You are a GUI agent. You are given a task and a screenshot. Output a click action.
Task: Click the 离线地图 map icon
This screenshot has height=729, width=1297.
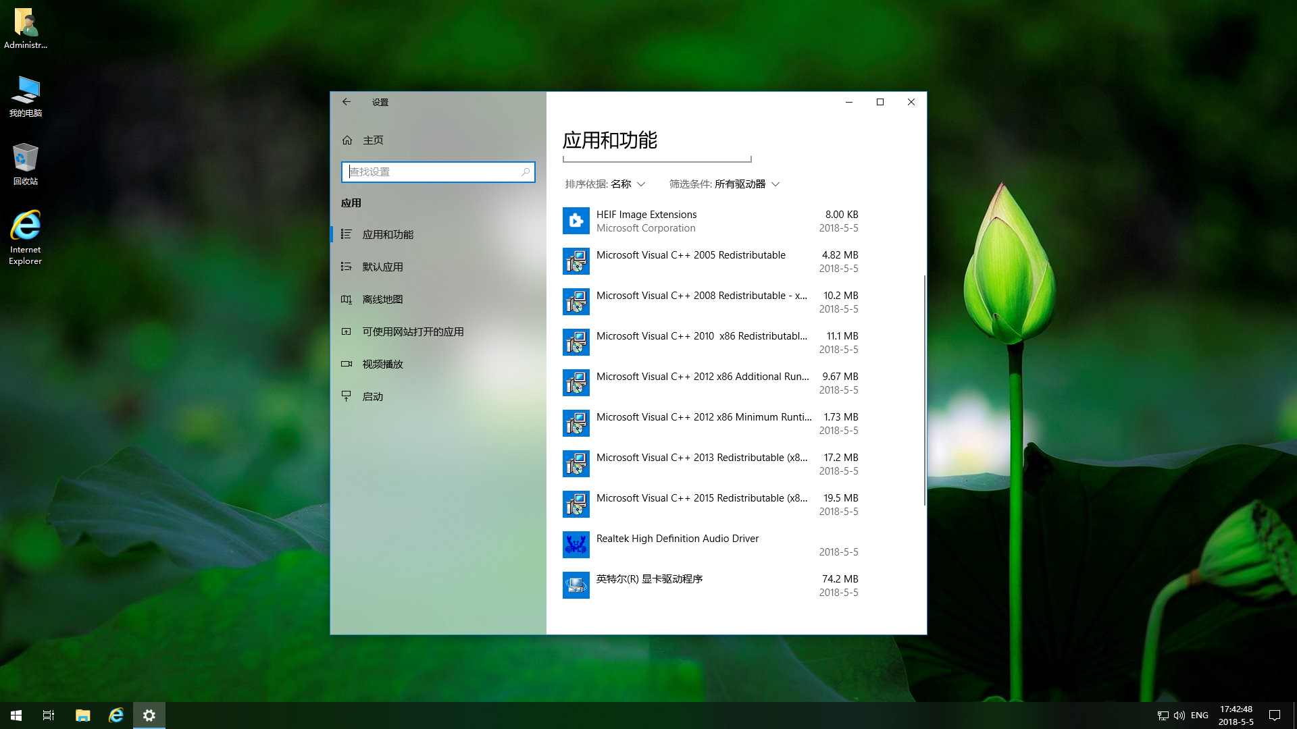(347, 299)
